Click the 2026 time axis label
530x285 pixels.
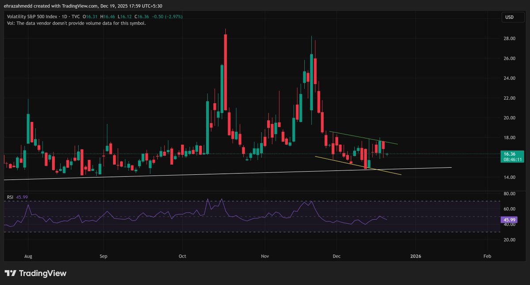tap(415, 256)
